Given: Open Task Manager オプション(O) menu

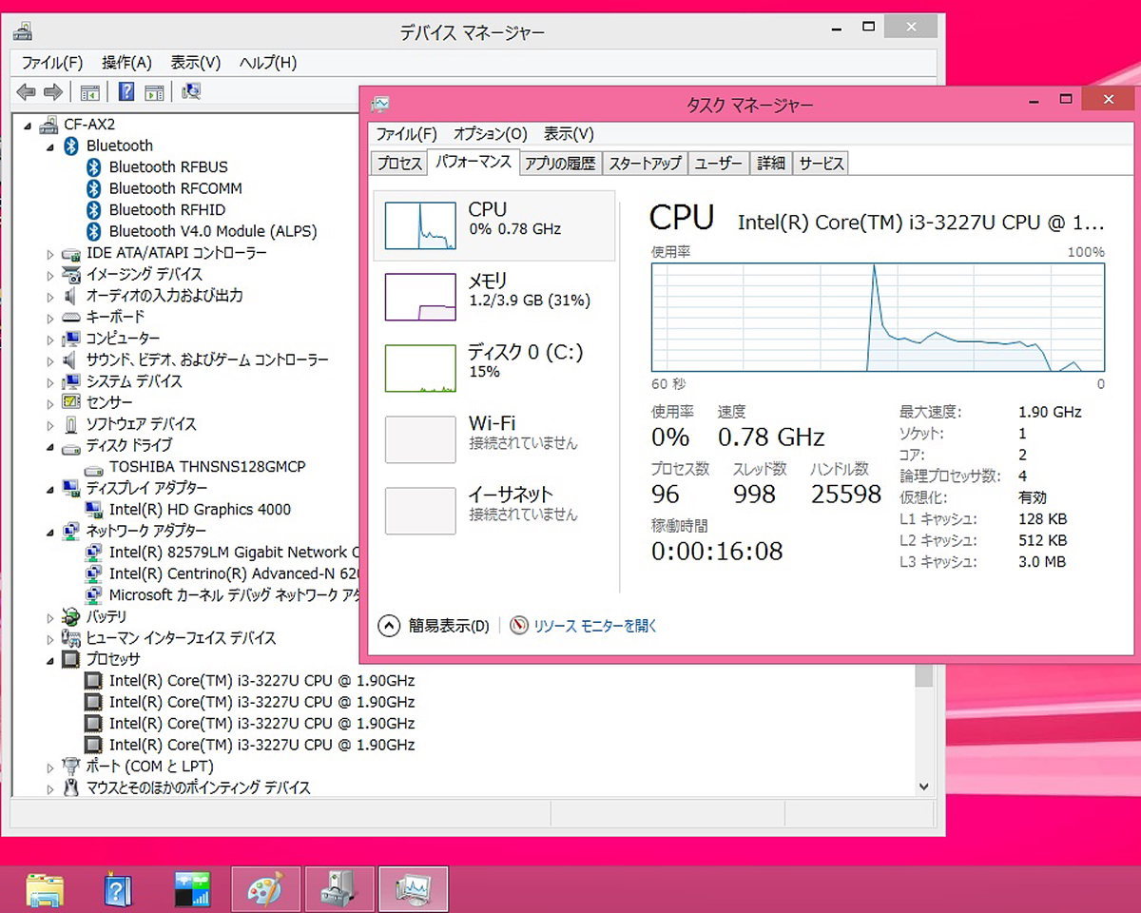Looking at the screenshot, I should point(490,134).
